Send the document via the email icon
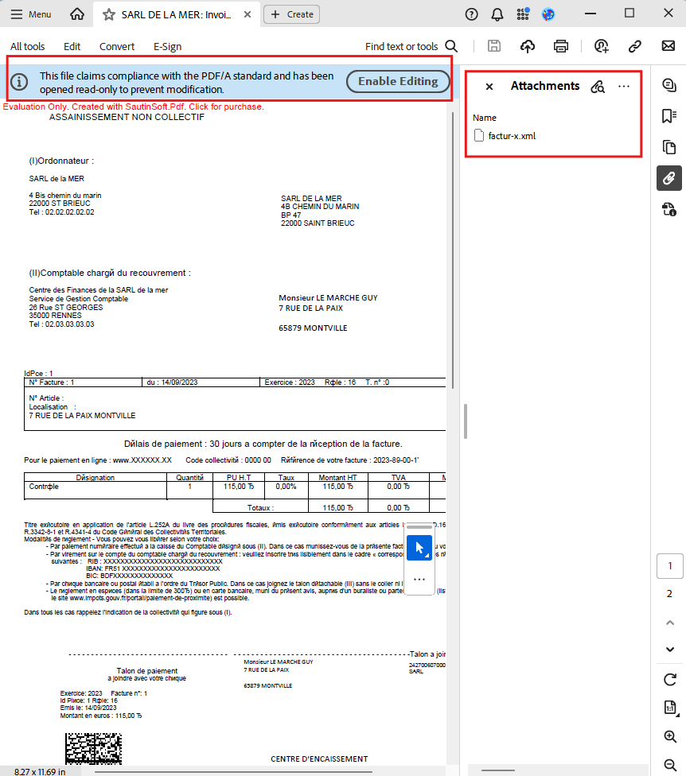686x776 pixels. (x=667, y=46)
